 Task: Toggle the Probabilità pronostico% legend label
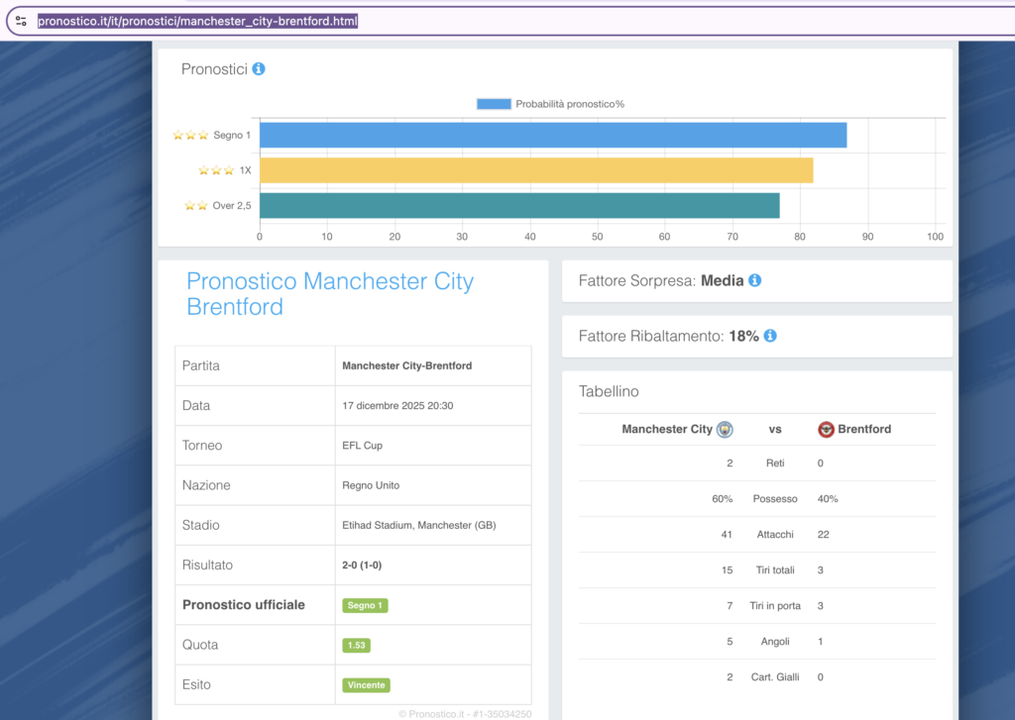click(x=570, y=104)
